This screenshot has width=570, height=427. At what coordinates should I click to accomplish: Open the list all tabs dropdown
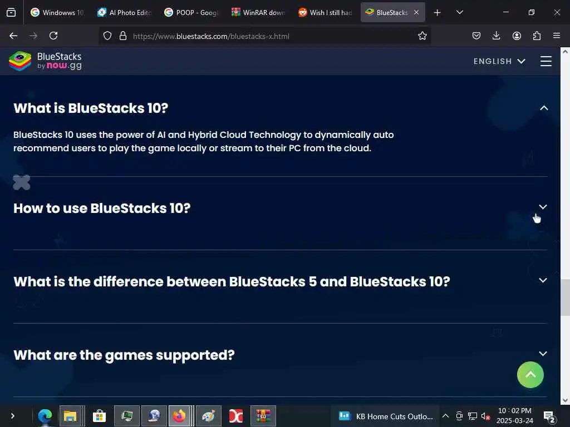point(459,12)
